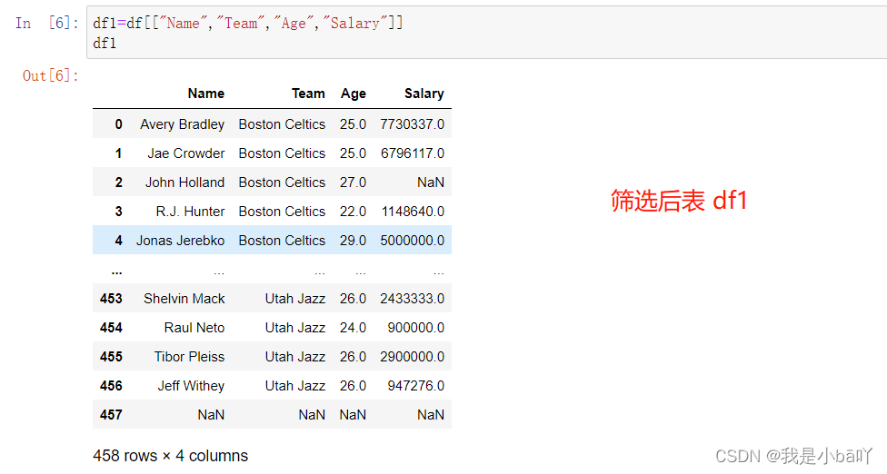Click salary value 2433333.0
This screenshot has height=474, width=887.
tap(413, 299)
